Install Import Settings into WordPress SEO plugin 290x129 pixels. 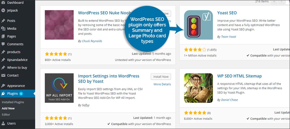click(x=161, y=76)
